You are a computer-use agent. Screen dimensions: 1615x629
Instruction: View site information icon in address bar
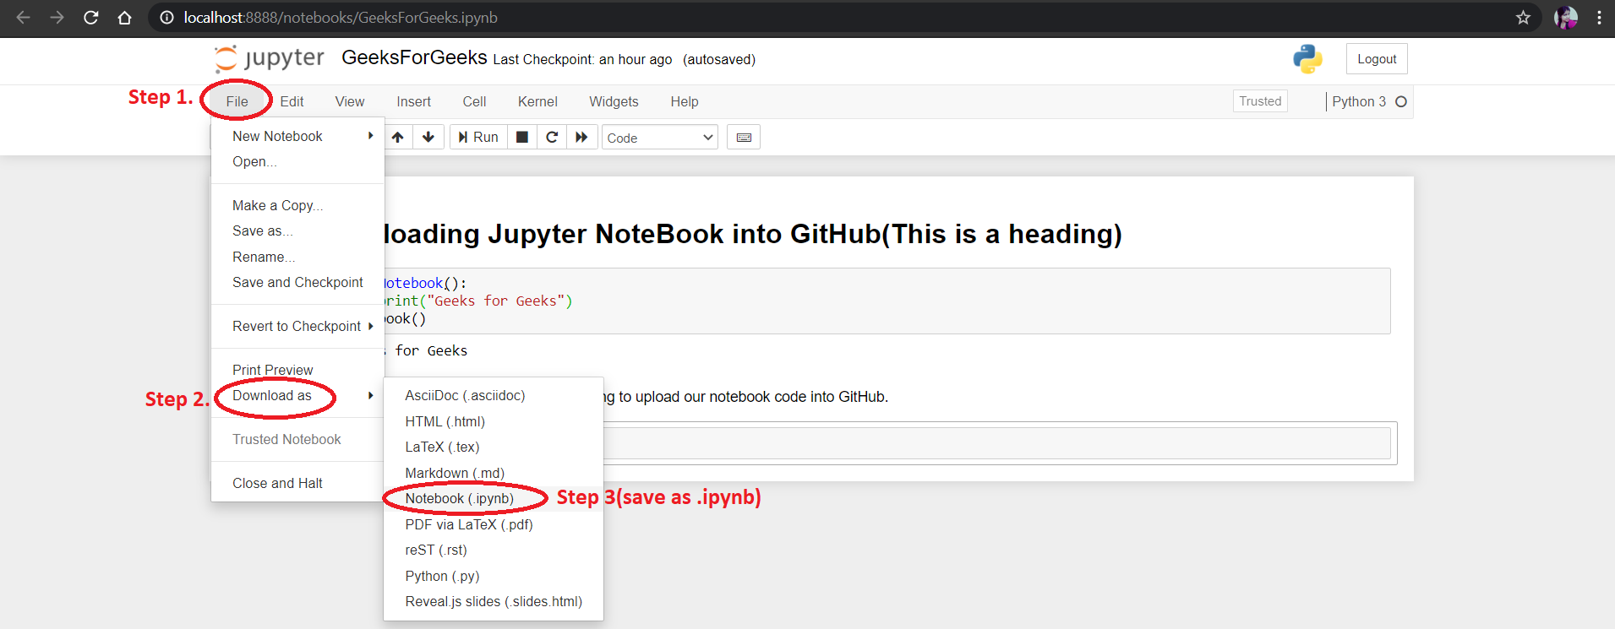coord(167,18)
